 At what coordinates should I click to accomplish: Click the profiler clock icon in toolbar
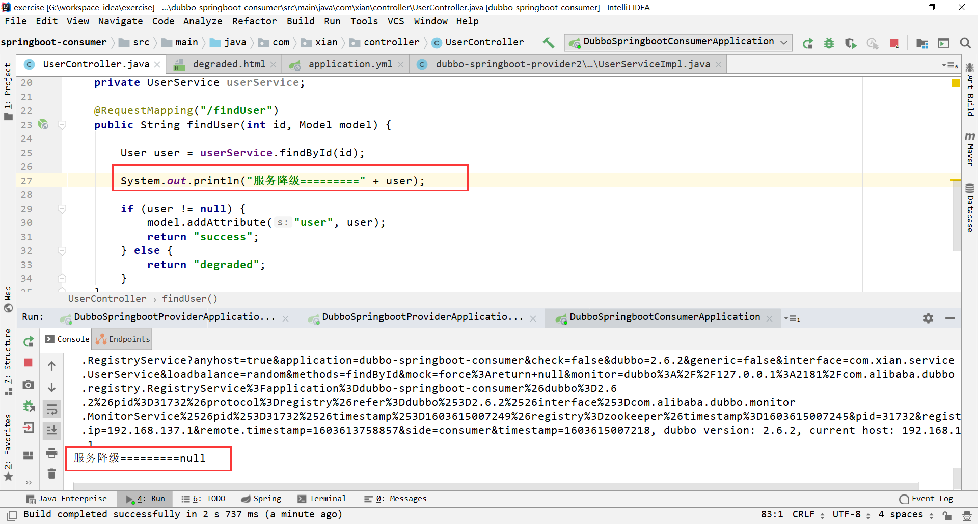(873, 43)
